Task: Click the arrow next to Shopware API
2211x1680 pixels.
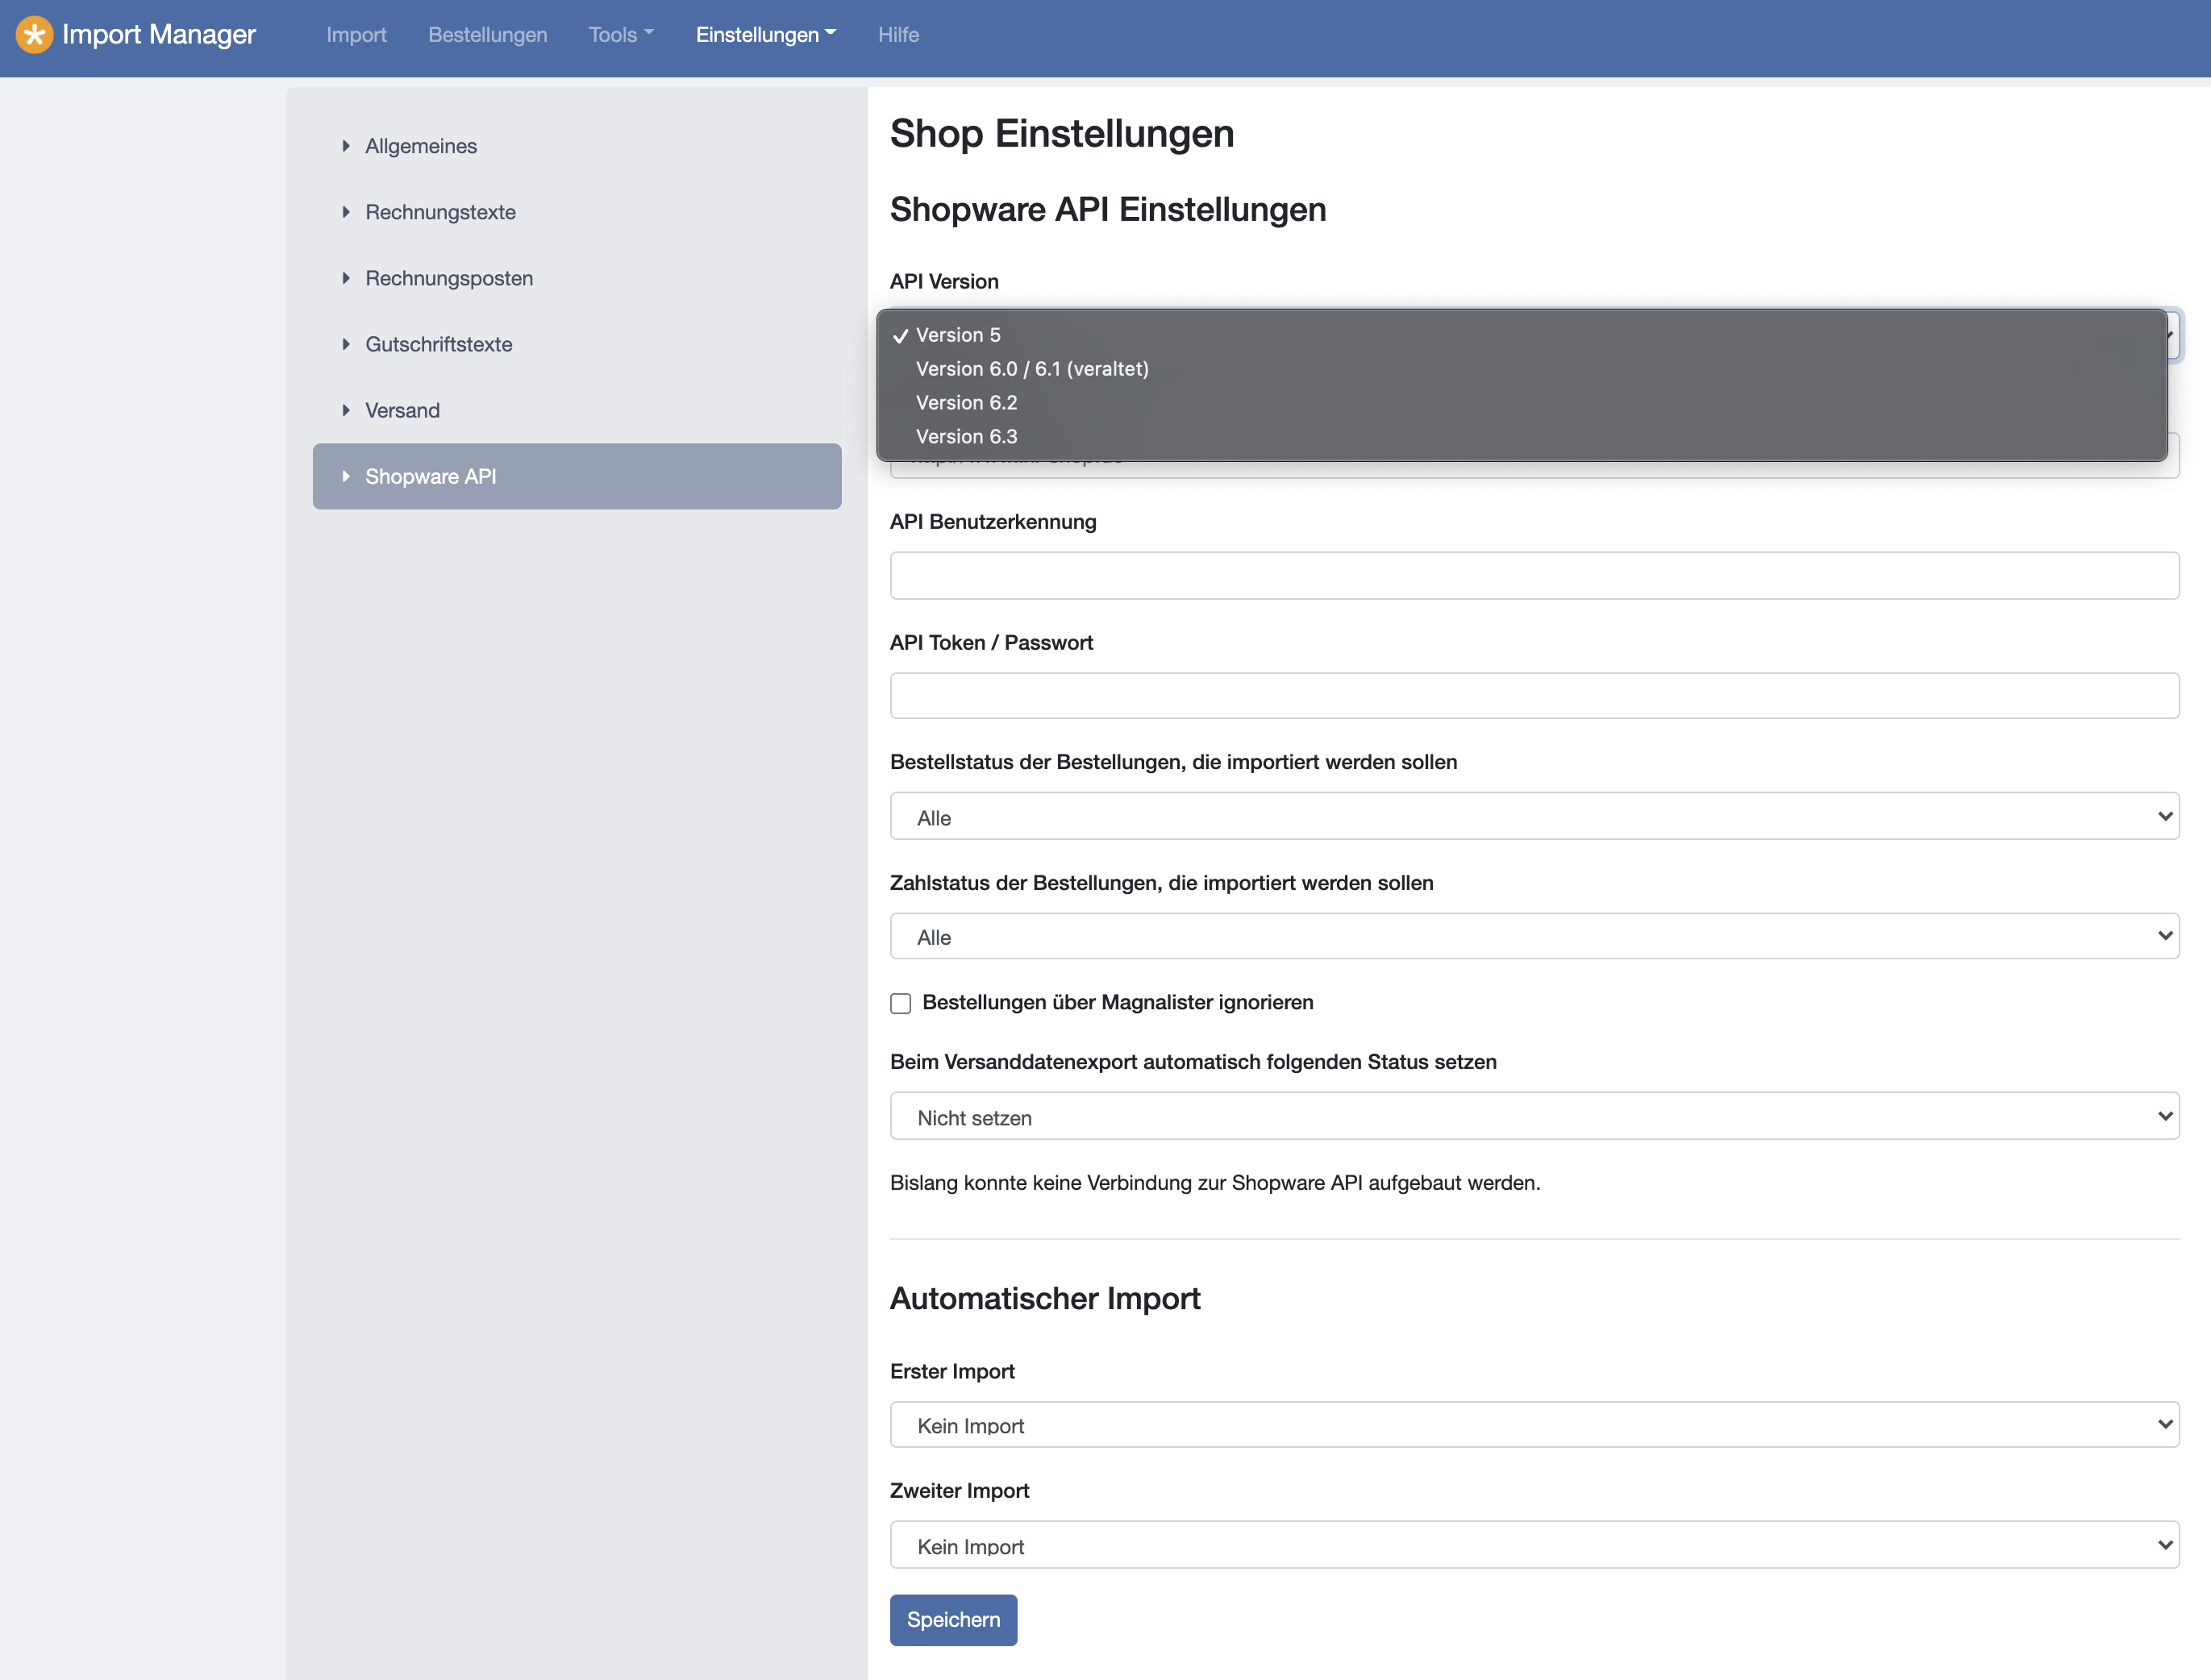Action: click(x=346, y=476)
